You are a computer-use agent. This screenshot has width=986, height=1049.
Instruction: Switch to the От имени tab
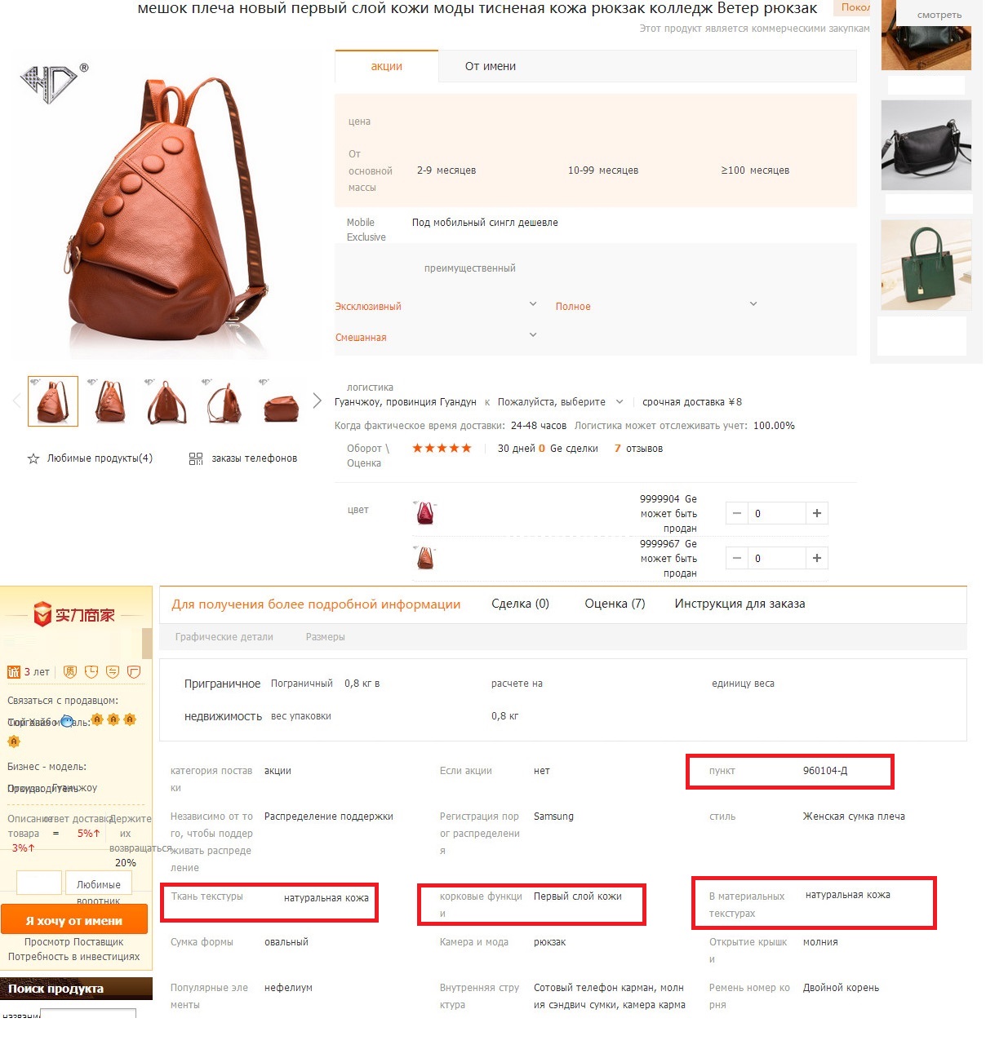[x=491, y=66]
